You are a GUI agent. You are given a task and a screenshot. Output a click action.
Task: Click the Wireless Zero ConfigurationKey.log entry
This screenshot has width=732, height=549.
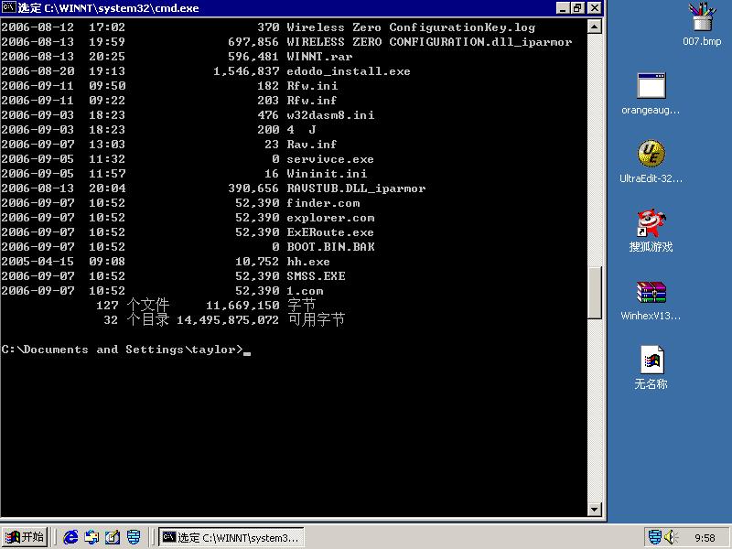click(x=411, y=27)
